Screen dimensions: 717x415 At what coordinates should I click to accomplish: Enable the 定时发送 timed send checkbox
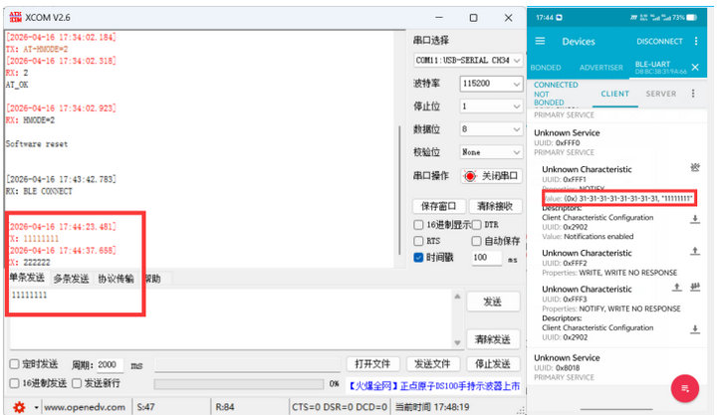[14, 364]
